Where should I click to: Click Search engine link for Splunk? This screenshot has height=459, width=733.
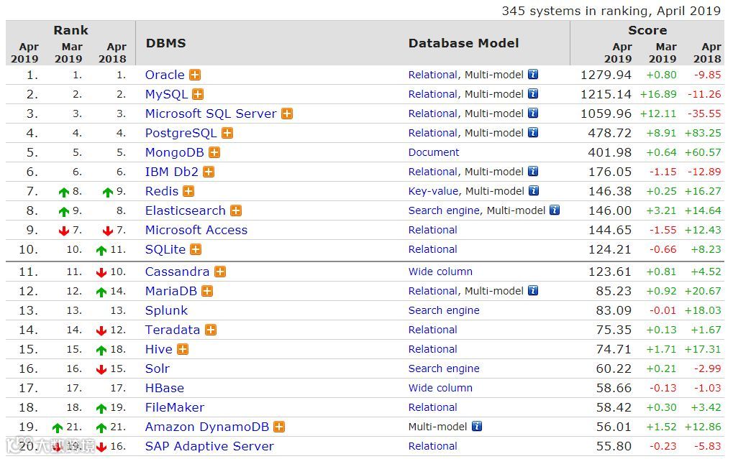[444, 310]
